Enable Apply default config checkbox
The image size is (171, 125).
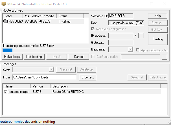[138, 50]
